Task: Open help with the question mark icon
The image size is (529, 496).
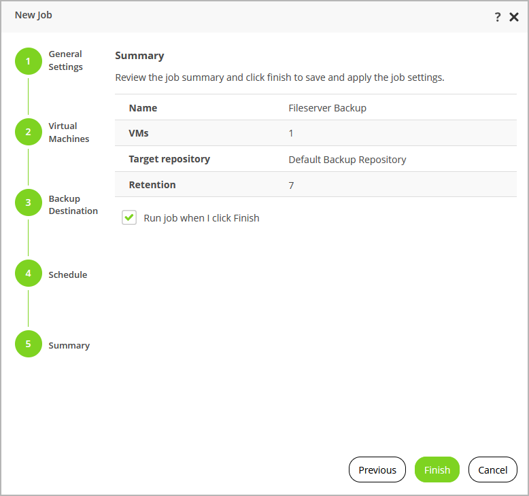Action: (498, 17)
